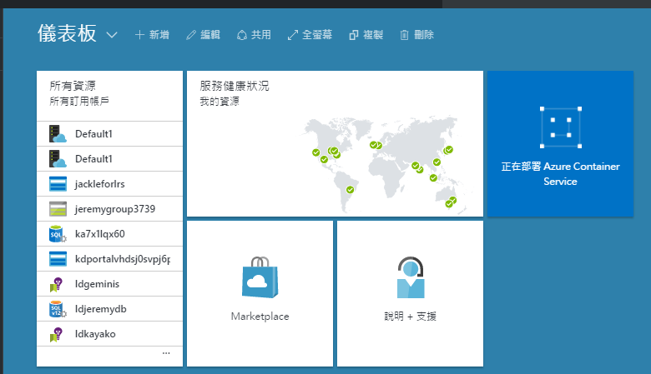Click the health checkmark over Japan
This screenshot has height=374, width=651.
(448, 150)
